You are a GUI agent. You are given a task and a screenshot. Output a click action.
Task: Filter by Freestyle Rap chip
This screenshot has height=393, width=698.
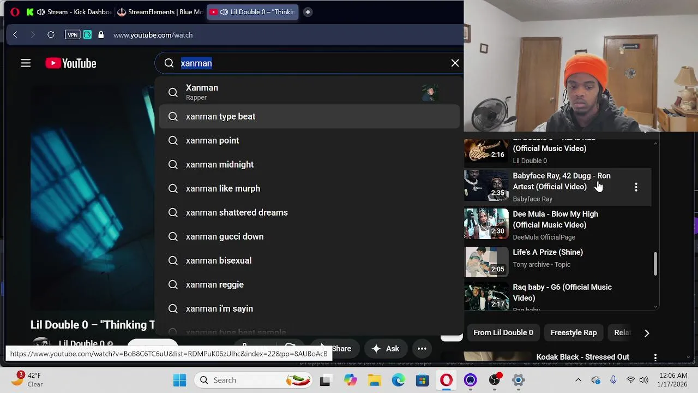pos(574,332)
